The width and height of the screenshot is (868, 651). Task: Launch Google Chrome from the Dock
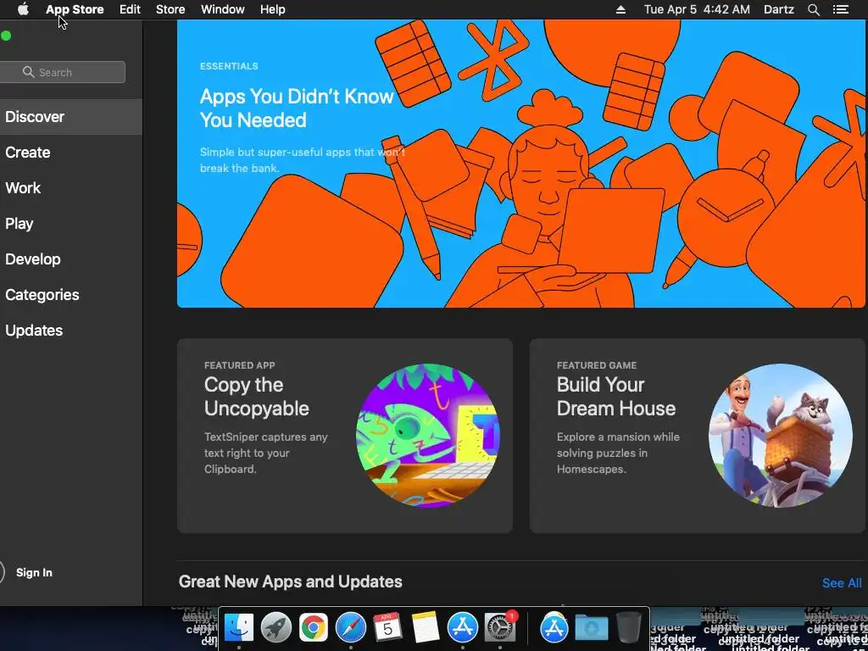(314, 627)
